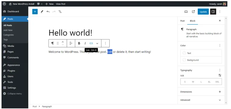Open Dashboard in the admin menu

tap(15, 11)
